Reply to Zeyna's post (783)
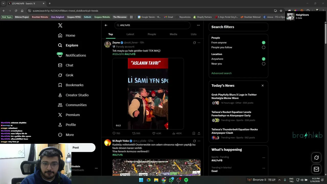 [x=116, y=133]
